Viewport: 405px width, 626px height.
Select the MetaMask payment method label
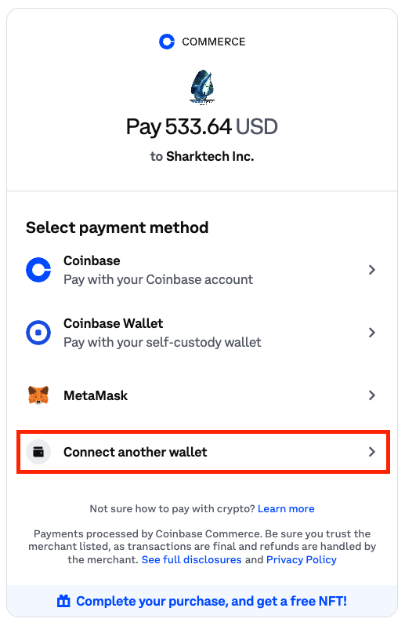click(x=96, y=395)
